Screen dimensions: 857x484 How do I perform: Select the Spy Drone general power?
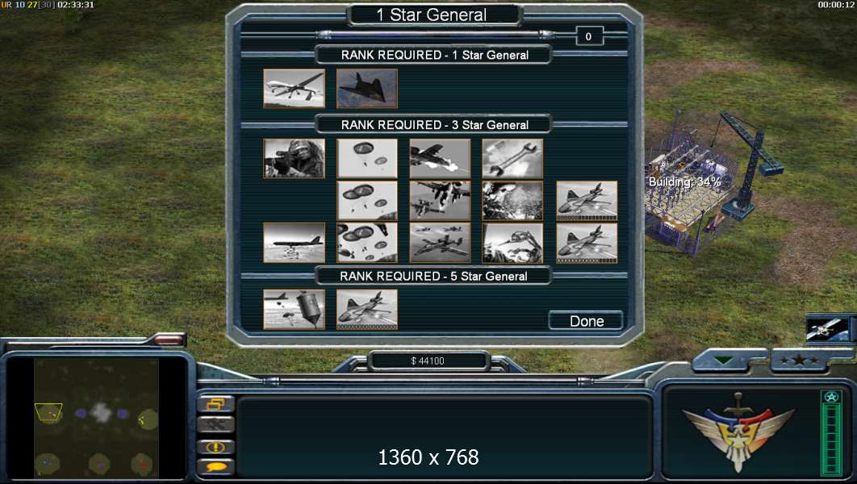click(294, 89)
